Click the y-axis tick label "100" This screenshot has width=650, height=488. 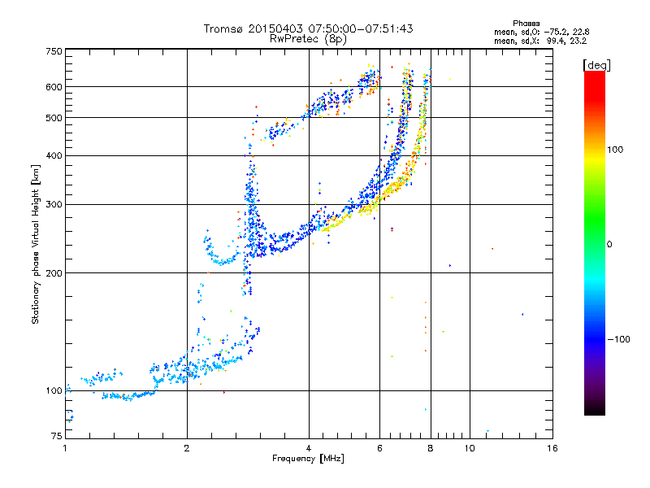pyautogui.click(x=54, y=390)
